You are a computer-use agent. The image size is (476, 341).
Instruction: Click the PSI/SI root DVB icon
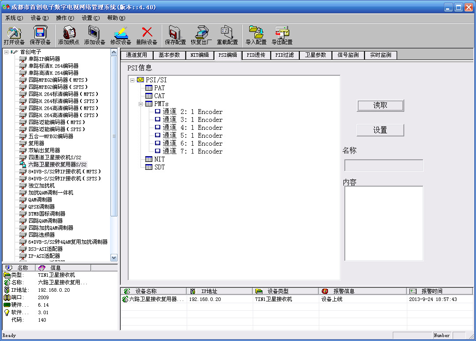point(140,80)
